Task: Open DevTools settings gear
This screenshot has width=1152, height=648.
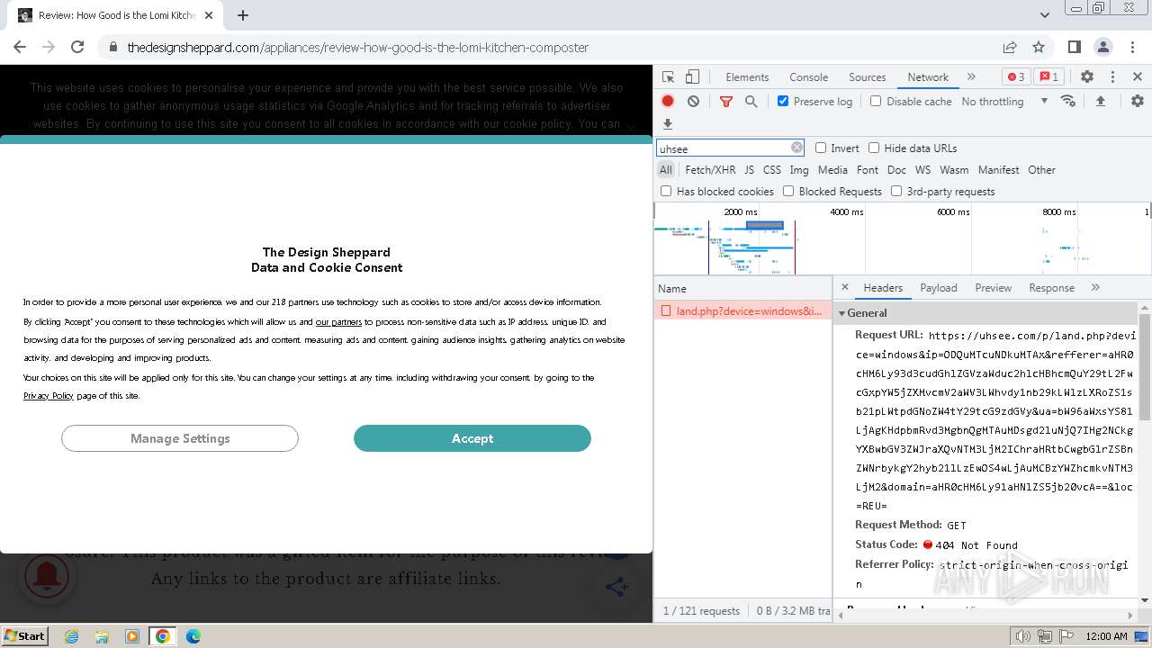Action: point(1087,77)
